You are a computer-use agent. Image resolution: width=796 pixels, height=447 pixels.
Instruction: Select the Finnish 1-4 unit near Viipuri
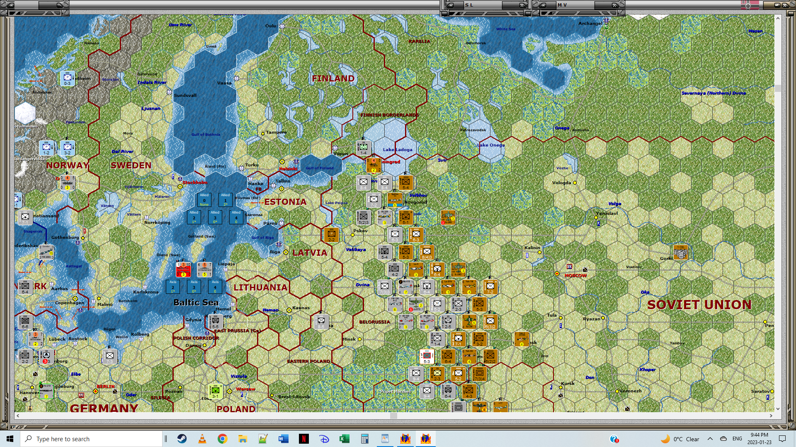tap(364, 148)
